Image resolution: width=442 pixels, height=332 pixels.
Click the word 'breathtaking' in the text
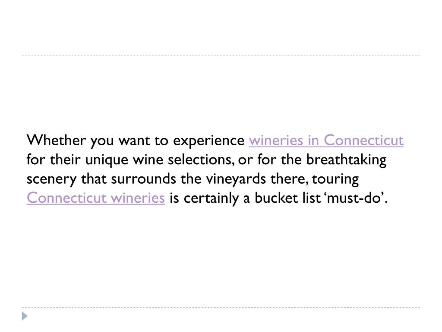click(346, 160)
